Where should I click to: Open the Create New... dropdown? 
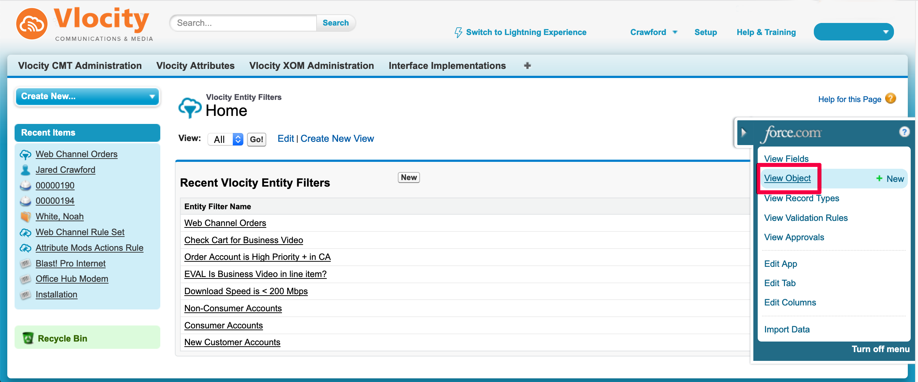(x=87, y=96)
